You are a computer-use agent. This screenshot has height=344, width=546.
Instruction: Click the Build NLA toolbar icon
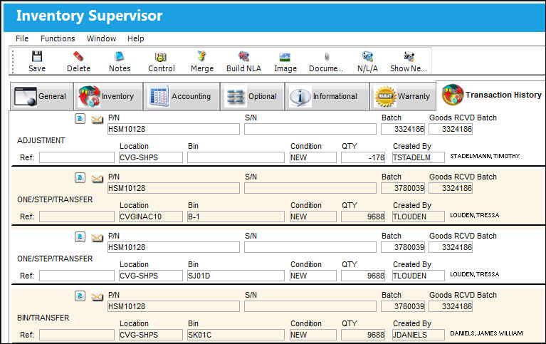[243, 56]
